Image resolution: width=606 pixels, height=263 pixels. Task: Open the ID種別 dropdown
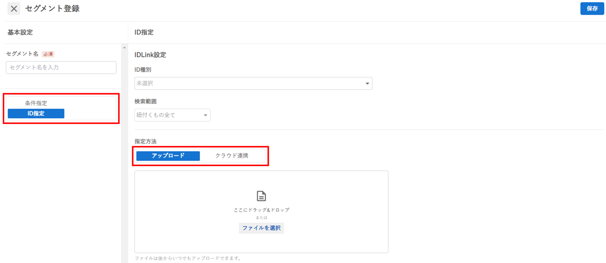click(x=253, y=83)
